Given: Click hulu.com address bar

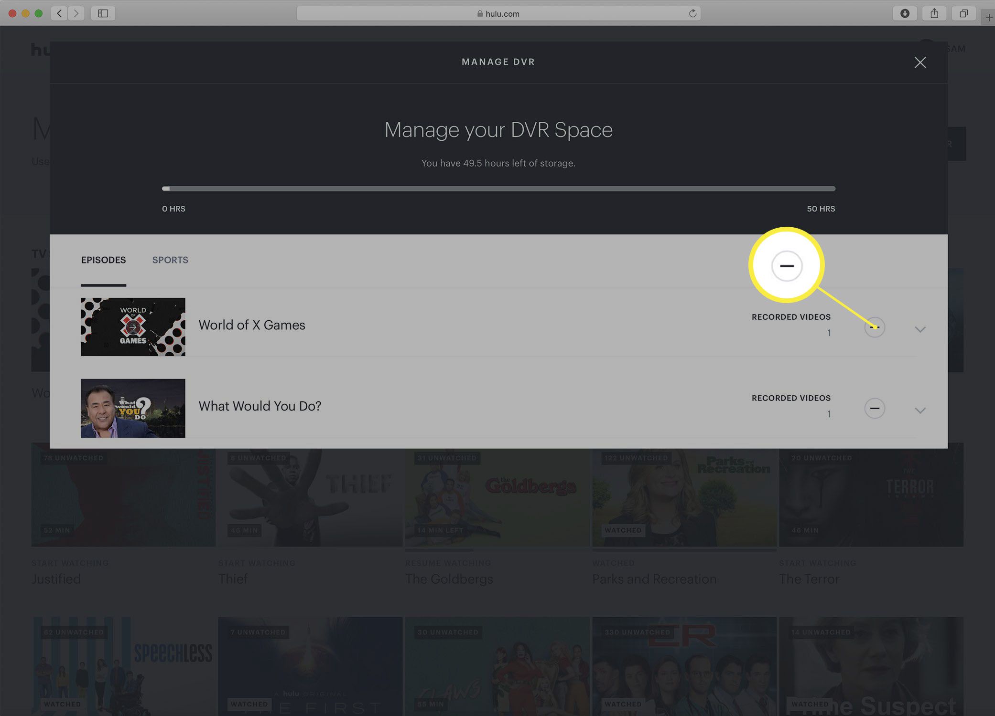Looking at the screenshot, I should pyautogui.click(x=498, y=13).
